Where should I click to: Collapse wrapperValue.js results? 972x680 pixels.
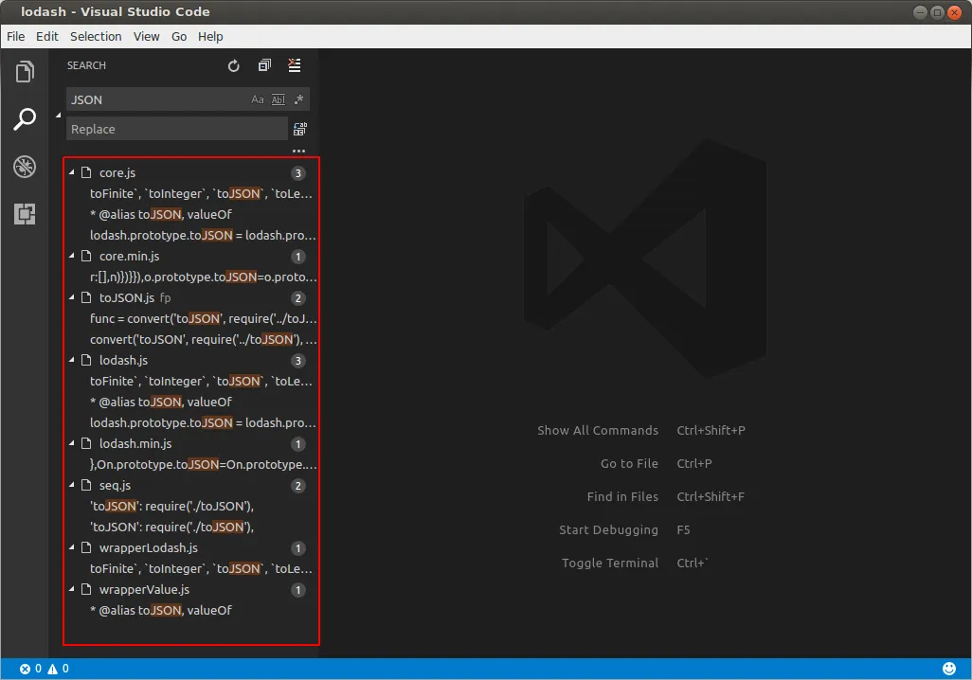pos(71,589)
